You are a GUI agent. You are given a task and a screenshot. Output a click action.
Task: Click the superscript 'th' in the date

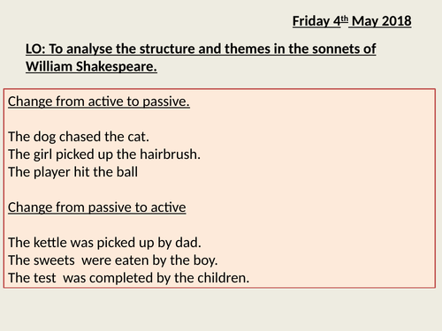tap(345, 19)
